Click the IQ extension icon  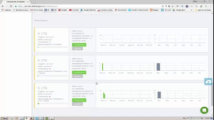tap(182, 6)
